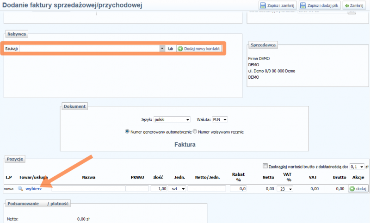370x223 pixels.
Task: Click floppy icon on Zapisz i dodaj plik
Action: pyautogui.click(x=303, y=6)
